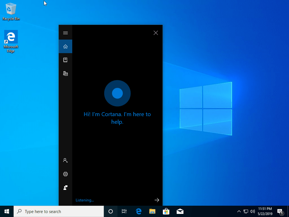Viewport: 289px width, 217px height.
Task: Show hidden system tray icons
Action: coord(239,211)
